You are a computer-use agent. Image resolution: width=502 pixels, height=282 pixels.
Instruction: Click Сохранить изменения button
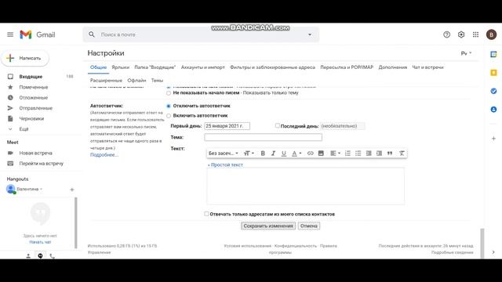pos(268,226)
